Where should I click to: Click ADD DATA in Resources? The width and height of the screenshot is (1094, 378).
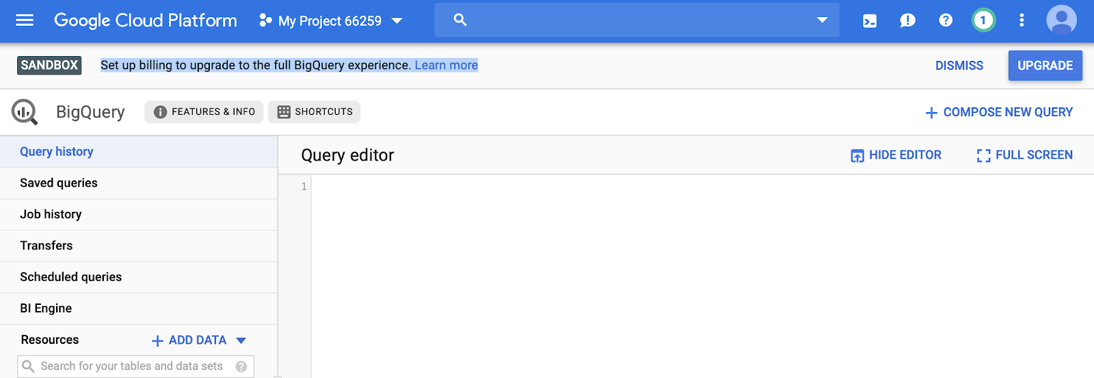click(189, 340)
